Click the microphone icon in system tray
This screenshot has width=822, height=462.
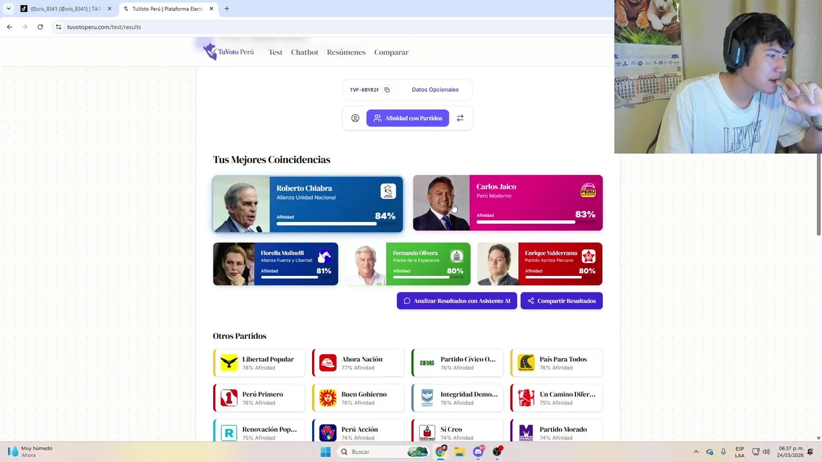click(x=723, y=452)
